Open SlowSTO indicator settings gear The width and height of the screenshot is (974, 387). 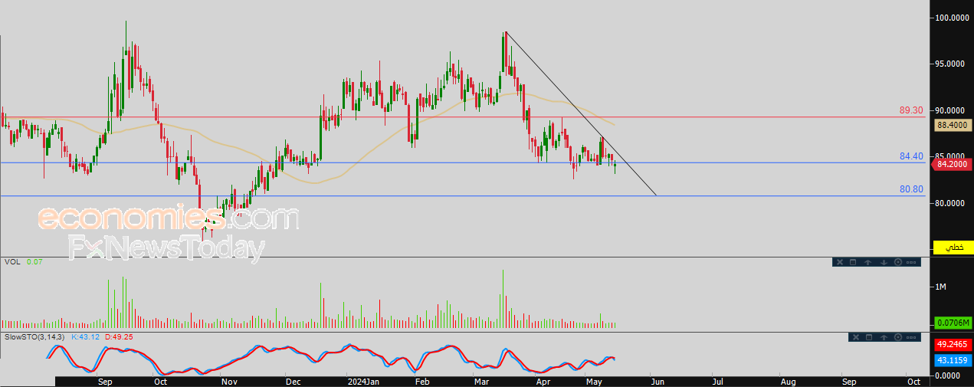tap(898, 337)
